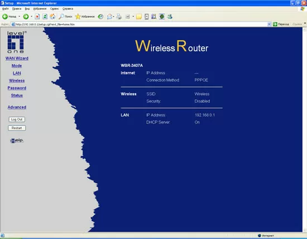This screenshot has height=239, width=307.
Task: Open the WAN Wizard link
Action: pos(17,58)
